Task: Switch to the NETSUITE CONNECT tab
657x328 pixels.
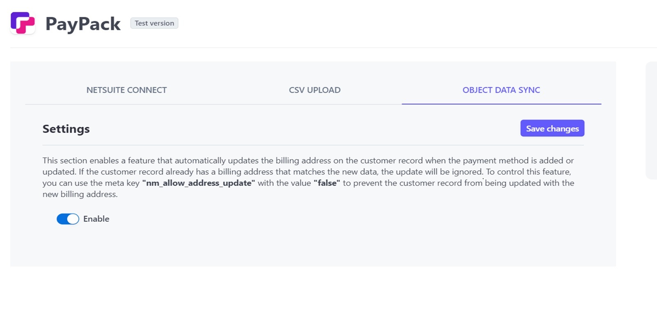Action: click(x=126, y=90)
